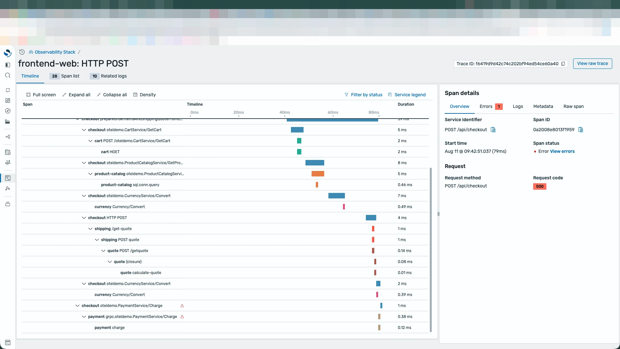
Task: Click warning icon on checkout PaymentService/Charge row
Action: [x=182, y=306]
